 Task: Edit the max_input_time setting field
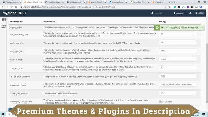177,42
